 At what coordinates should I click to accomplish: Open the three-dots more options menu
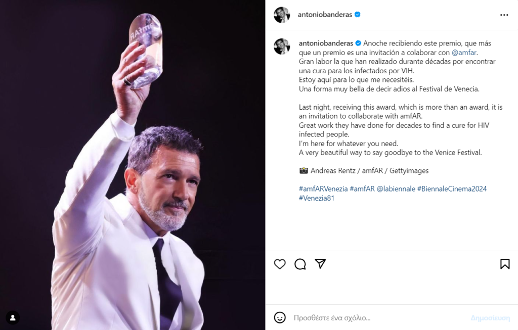(x=504, y=15)
